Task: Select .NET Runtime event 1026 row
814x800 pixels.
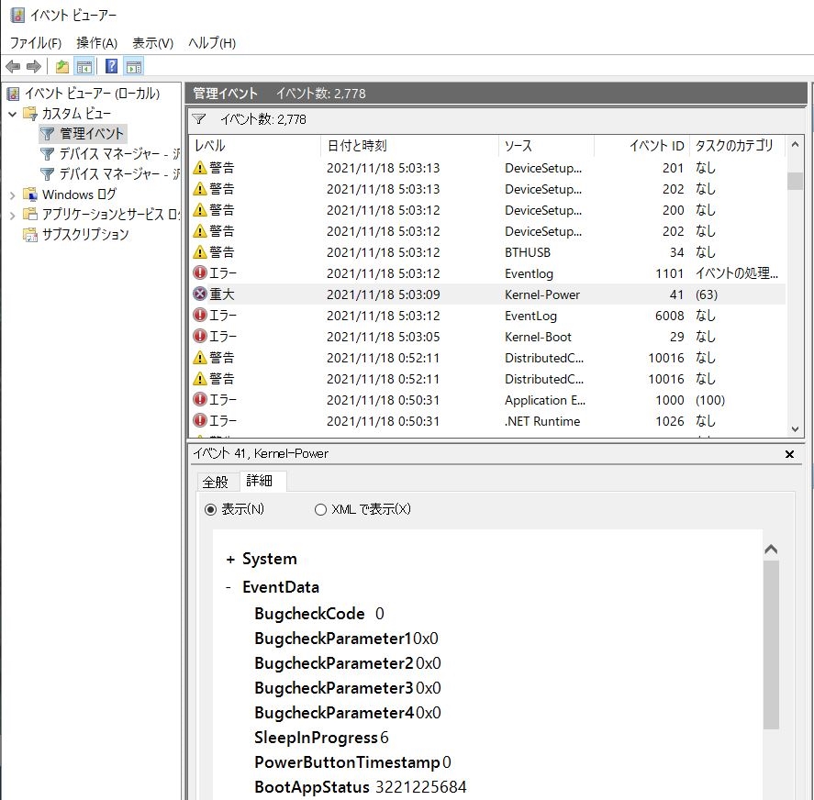Action: pyautogui.click(x=488, y=421)
